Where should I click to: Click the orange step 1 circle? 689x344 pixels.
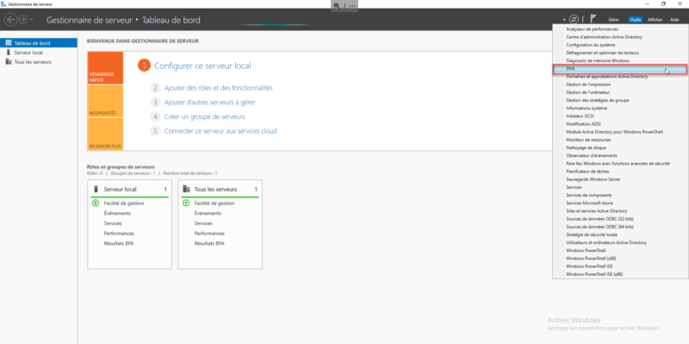pos(144,66)
